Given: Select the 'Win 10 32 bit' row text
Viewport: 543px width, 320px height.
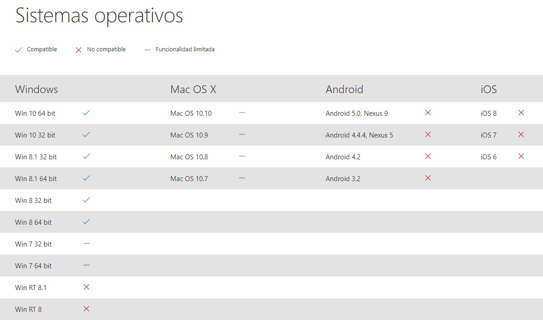Looking at the screenshot, I should 35,135.
